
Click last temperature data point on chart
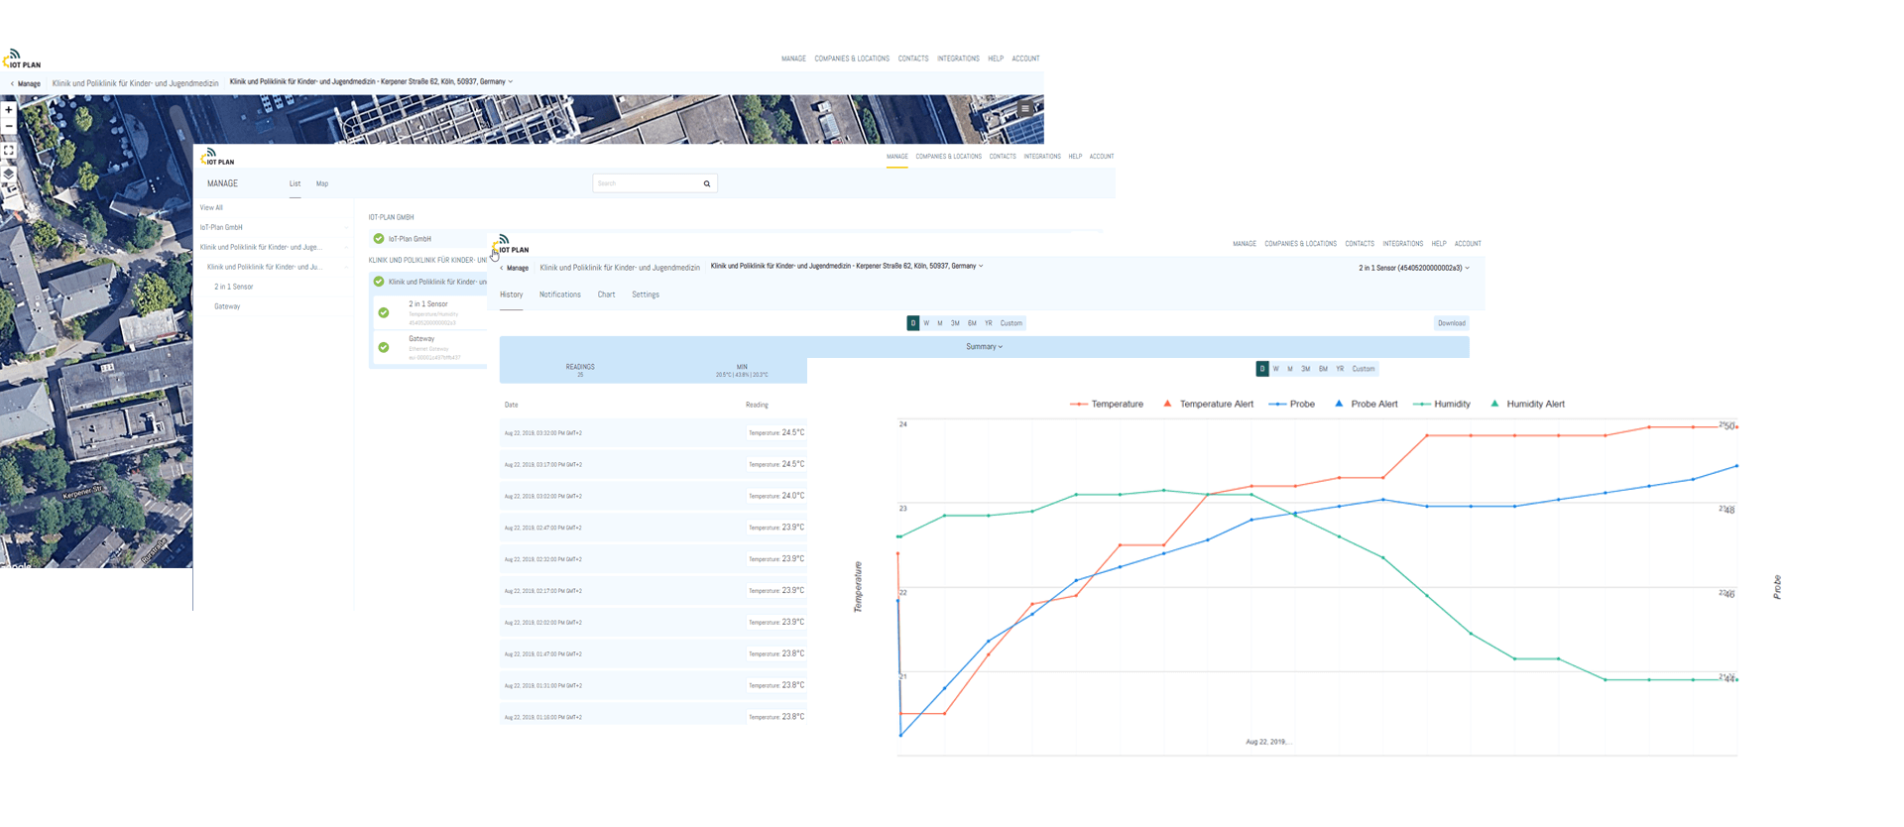click(x=1736, y=426)
